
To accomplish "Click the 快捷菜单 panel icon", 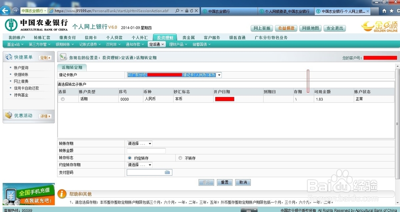I will click(9, 57).
